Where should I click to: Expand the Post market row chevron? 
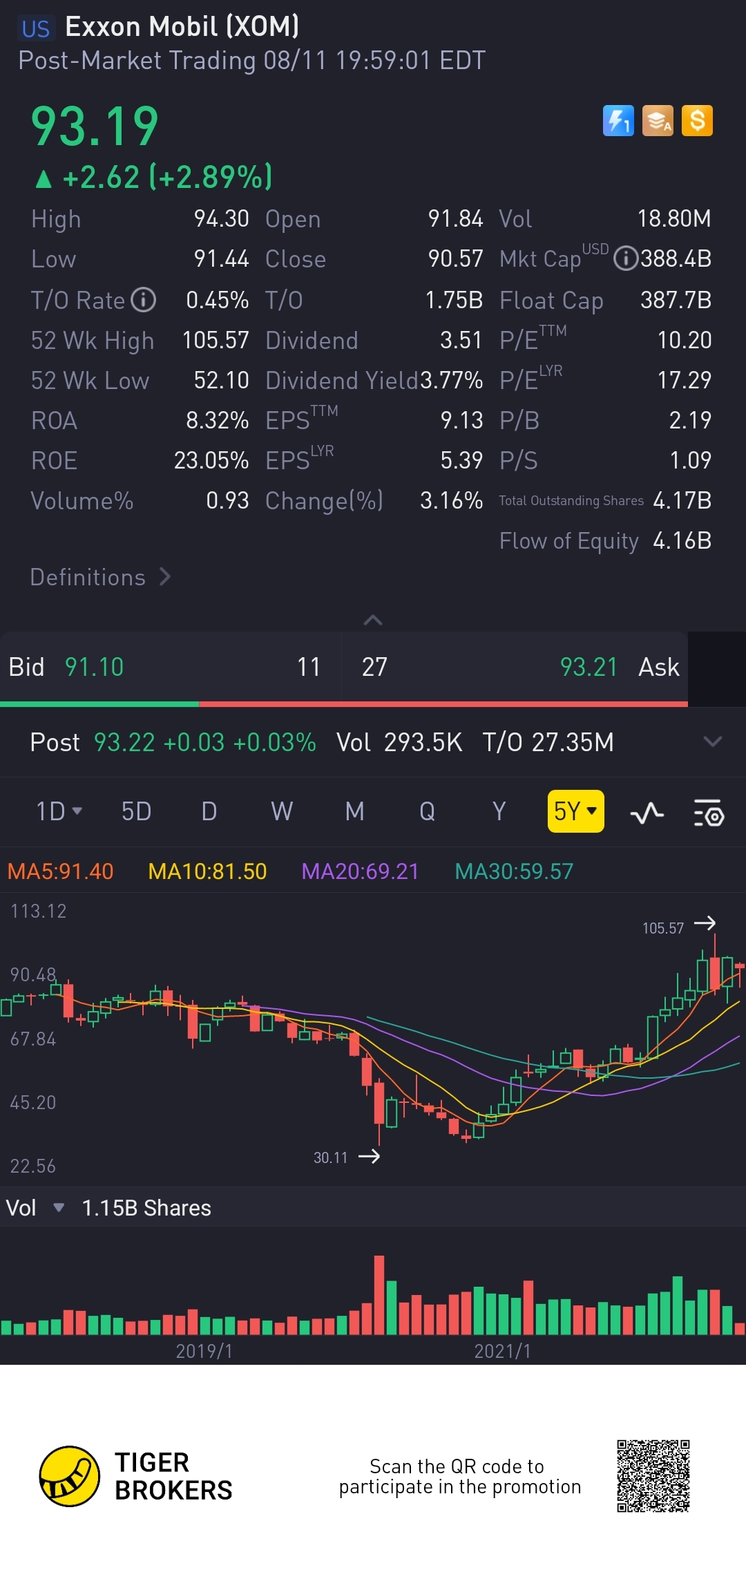pos(712,742)
